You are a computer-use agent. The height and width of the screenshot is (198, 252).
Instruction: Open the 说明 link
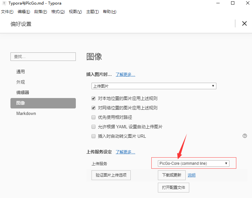192,175
